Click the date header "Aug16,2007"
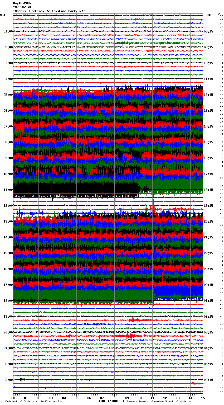This screenshot has width=224, height=405. tap(22, 3)
